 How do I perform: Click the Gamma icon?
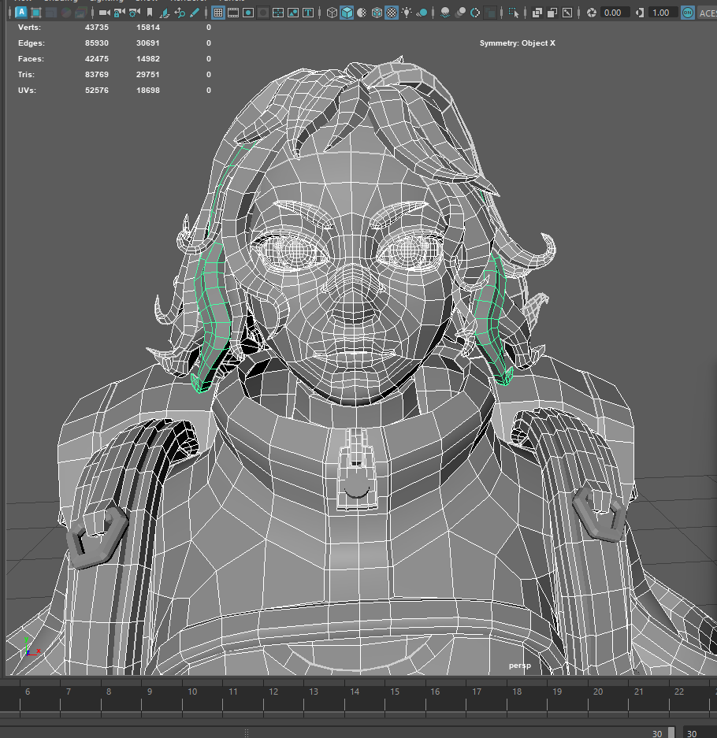[x=639, y=13]
